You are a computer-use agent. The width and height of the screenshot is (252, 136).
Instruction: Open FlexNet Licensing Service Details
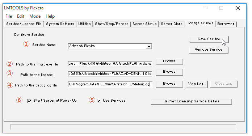pos(191,102)
